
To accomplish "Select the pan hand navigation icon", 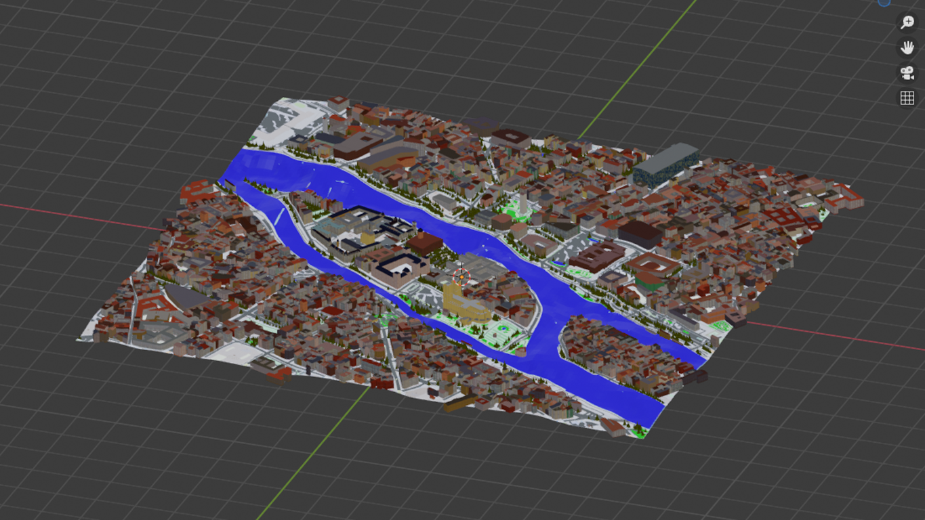I will 907,47.
